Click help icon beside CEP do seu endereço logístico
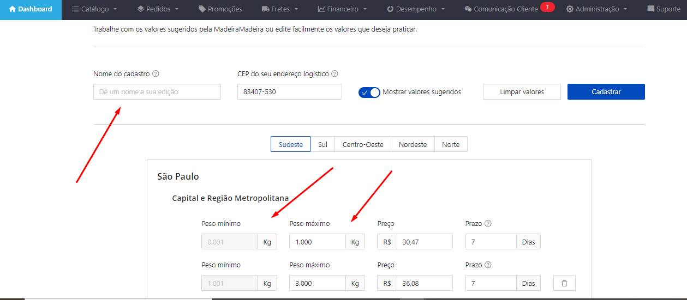The height and width of the screenshot is (300, 687). point(334,74)
